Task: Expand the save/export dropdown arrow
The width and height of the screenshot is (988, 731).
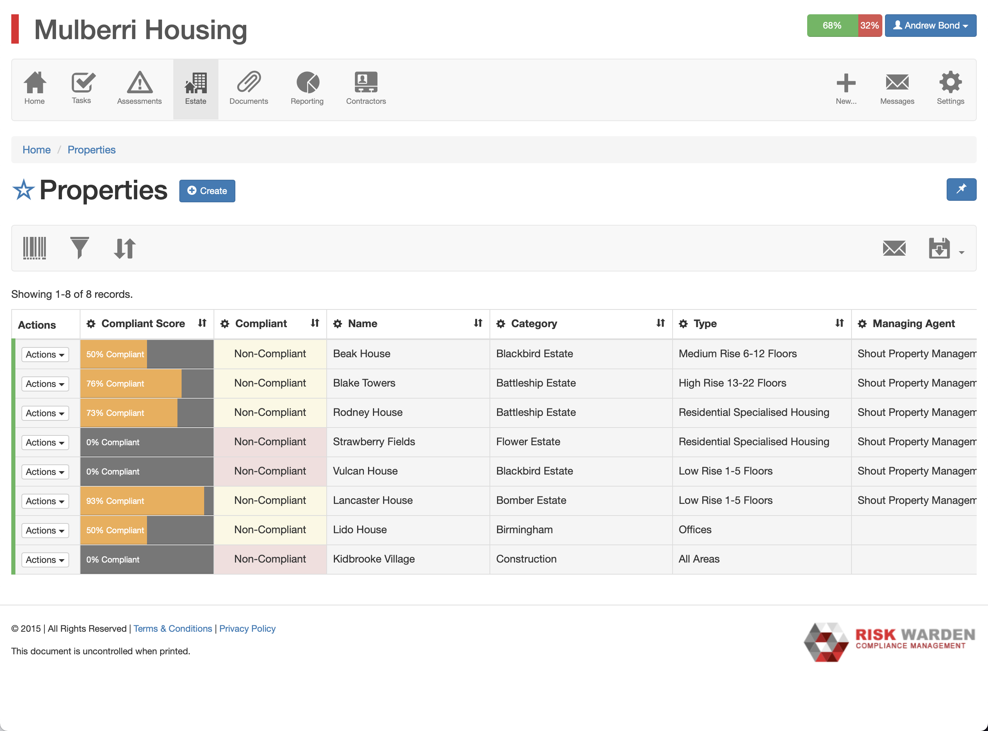Action: pos(961,253)
